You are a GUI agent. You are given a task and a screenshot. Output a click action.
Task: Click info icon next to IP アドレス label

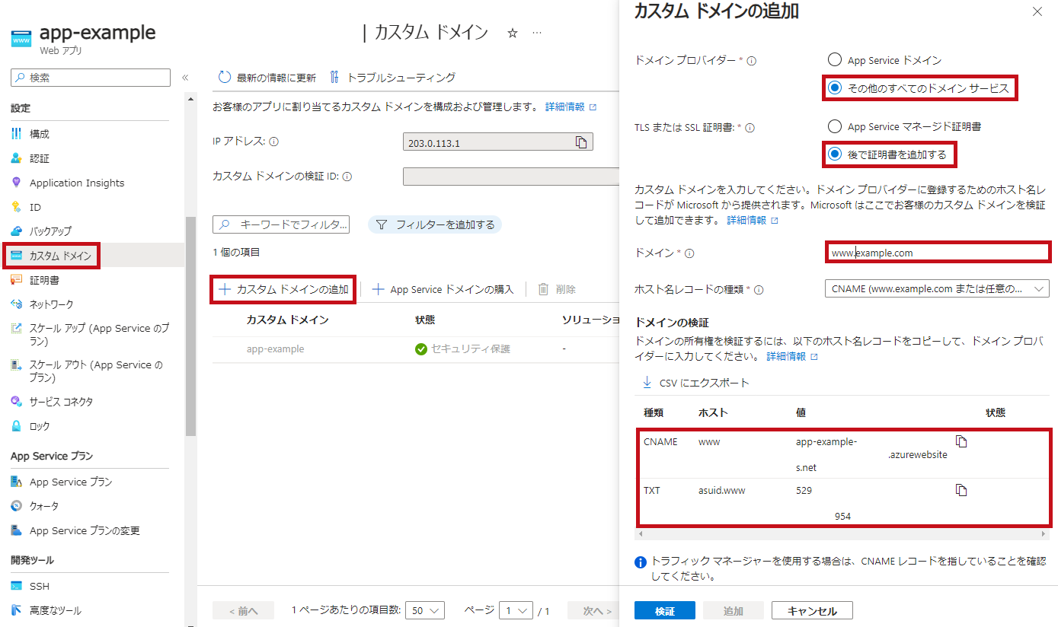[274, 142]
